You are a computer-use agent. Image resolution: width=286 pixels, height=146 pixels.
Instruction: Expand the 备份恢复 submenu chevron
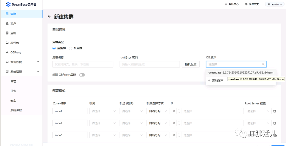coord(38,62)
